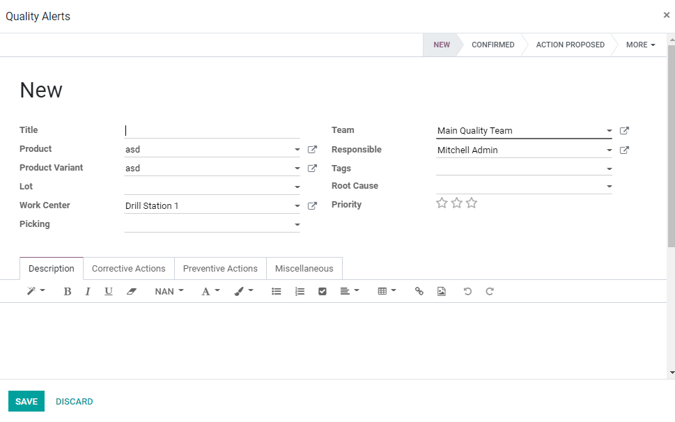The height and width of the screenshot is (422, 675).
Task: Discard the quality alert
Action: point(74,401)
